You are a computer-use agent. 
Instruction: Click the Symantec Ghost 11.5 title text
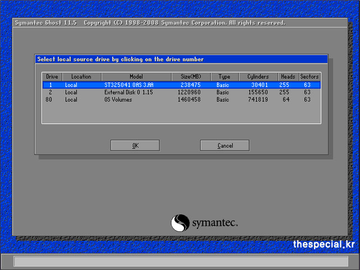45,23
